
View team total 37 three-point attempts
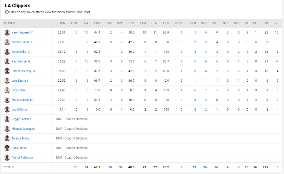(121, 167)
